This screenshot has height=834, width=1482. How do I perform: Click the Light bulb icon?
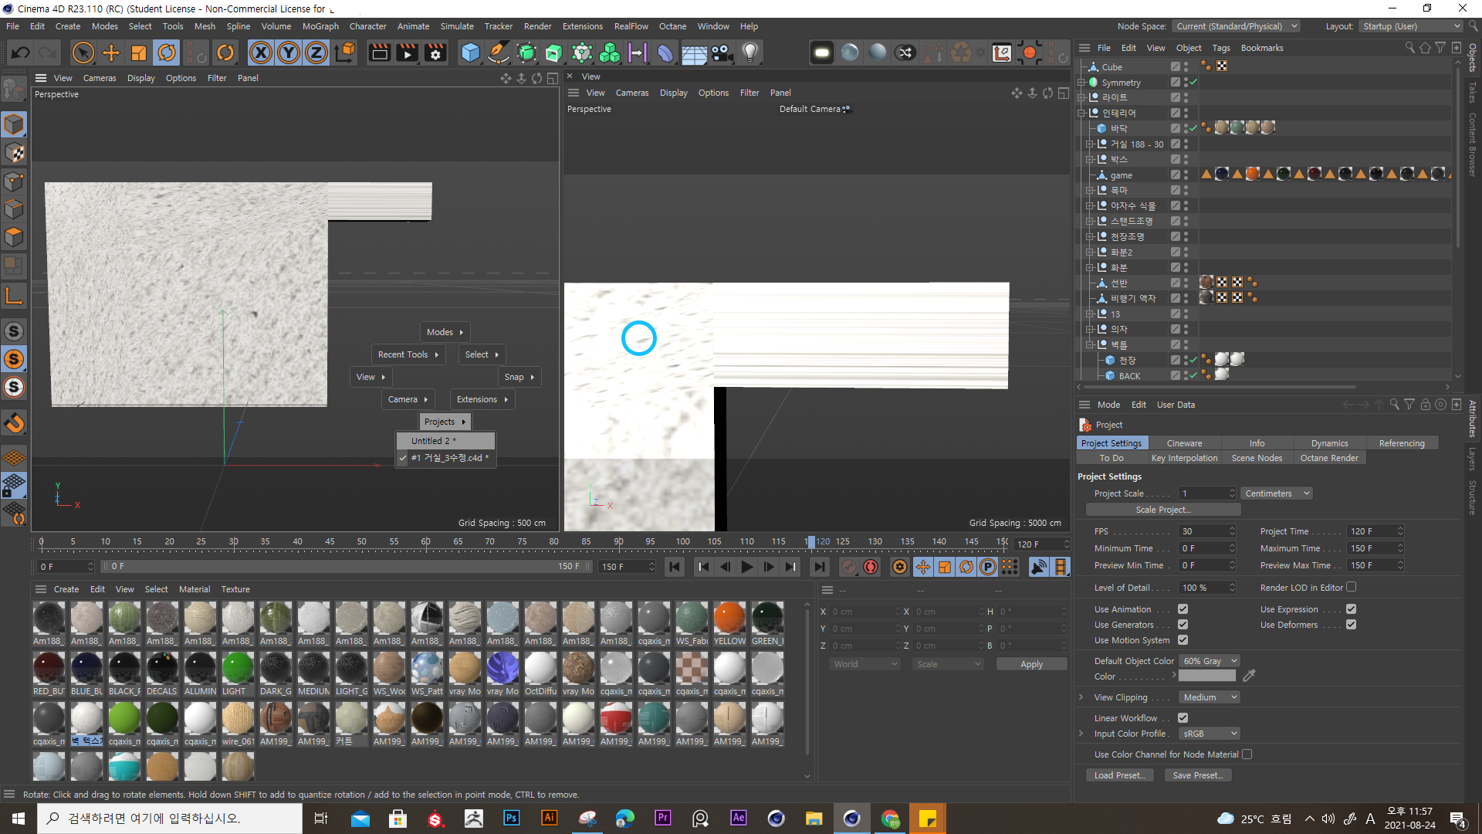tap(749, 53)
